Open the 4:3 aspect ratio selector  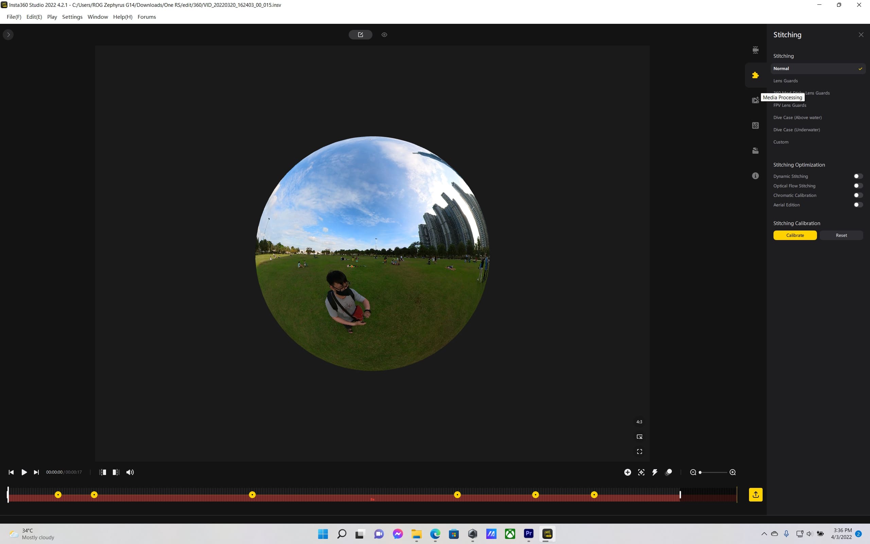pyautogui.click(x=639, y=422)
